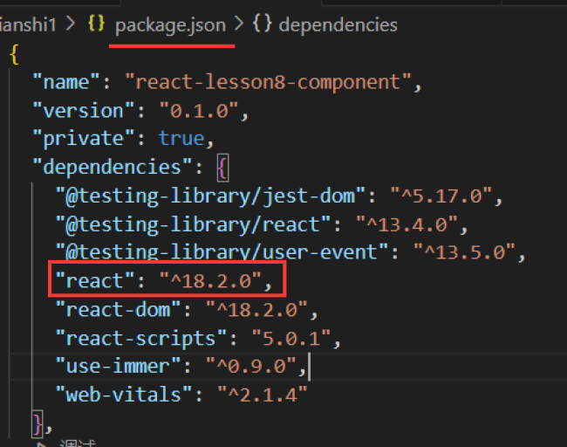This screenshot has width=567, height=447.
Task: Click the opening brace after "dependencies"
Action: click(222, 168)
